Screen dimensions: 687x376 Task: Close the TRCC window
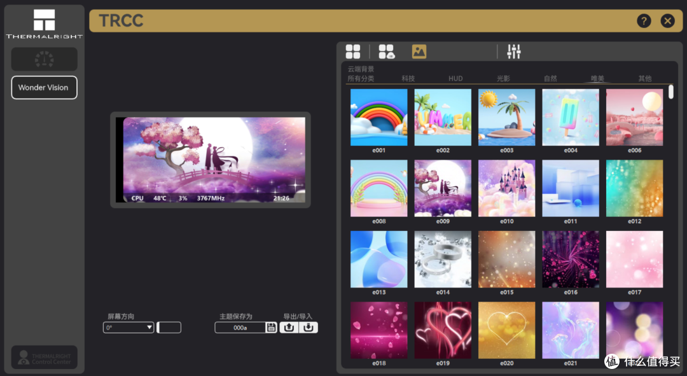[x=667, y=20]
